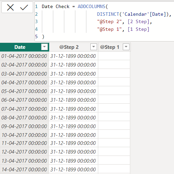Image resolution: width=174 pixels, height=174 pixels.
Task: Select @Step 2 value in 14-04-2017 row
Action: 73,169
